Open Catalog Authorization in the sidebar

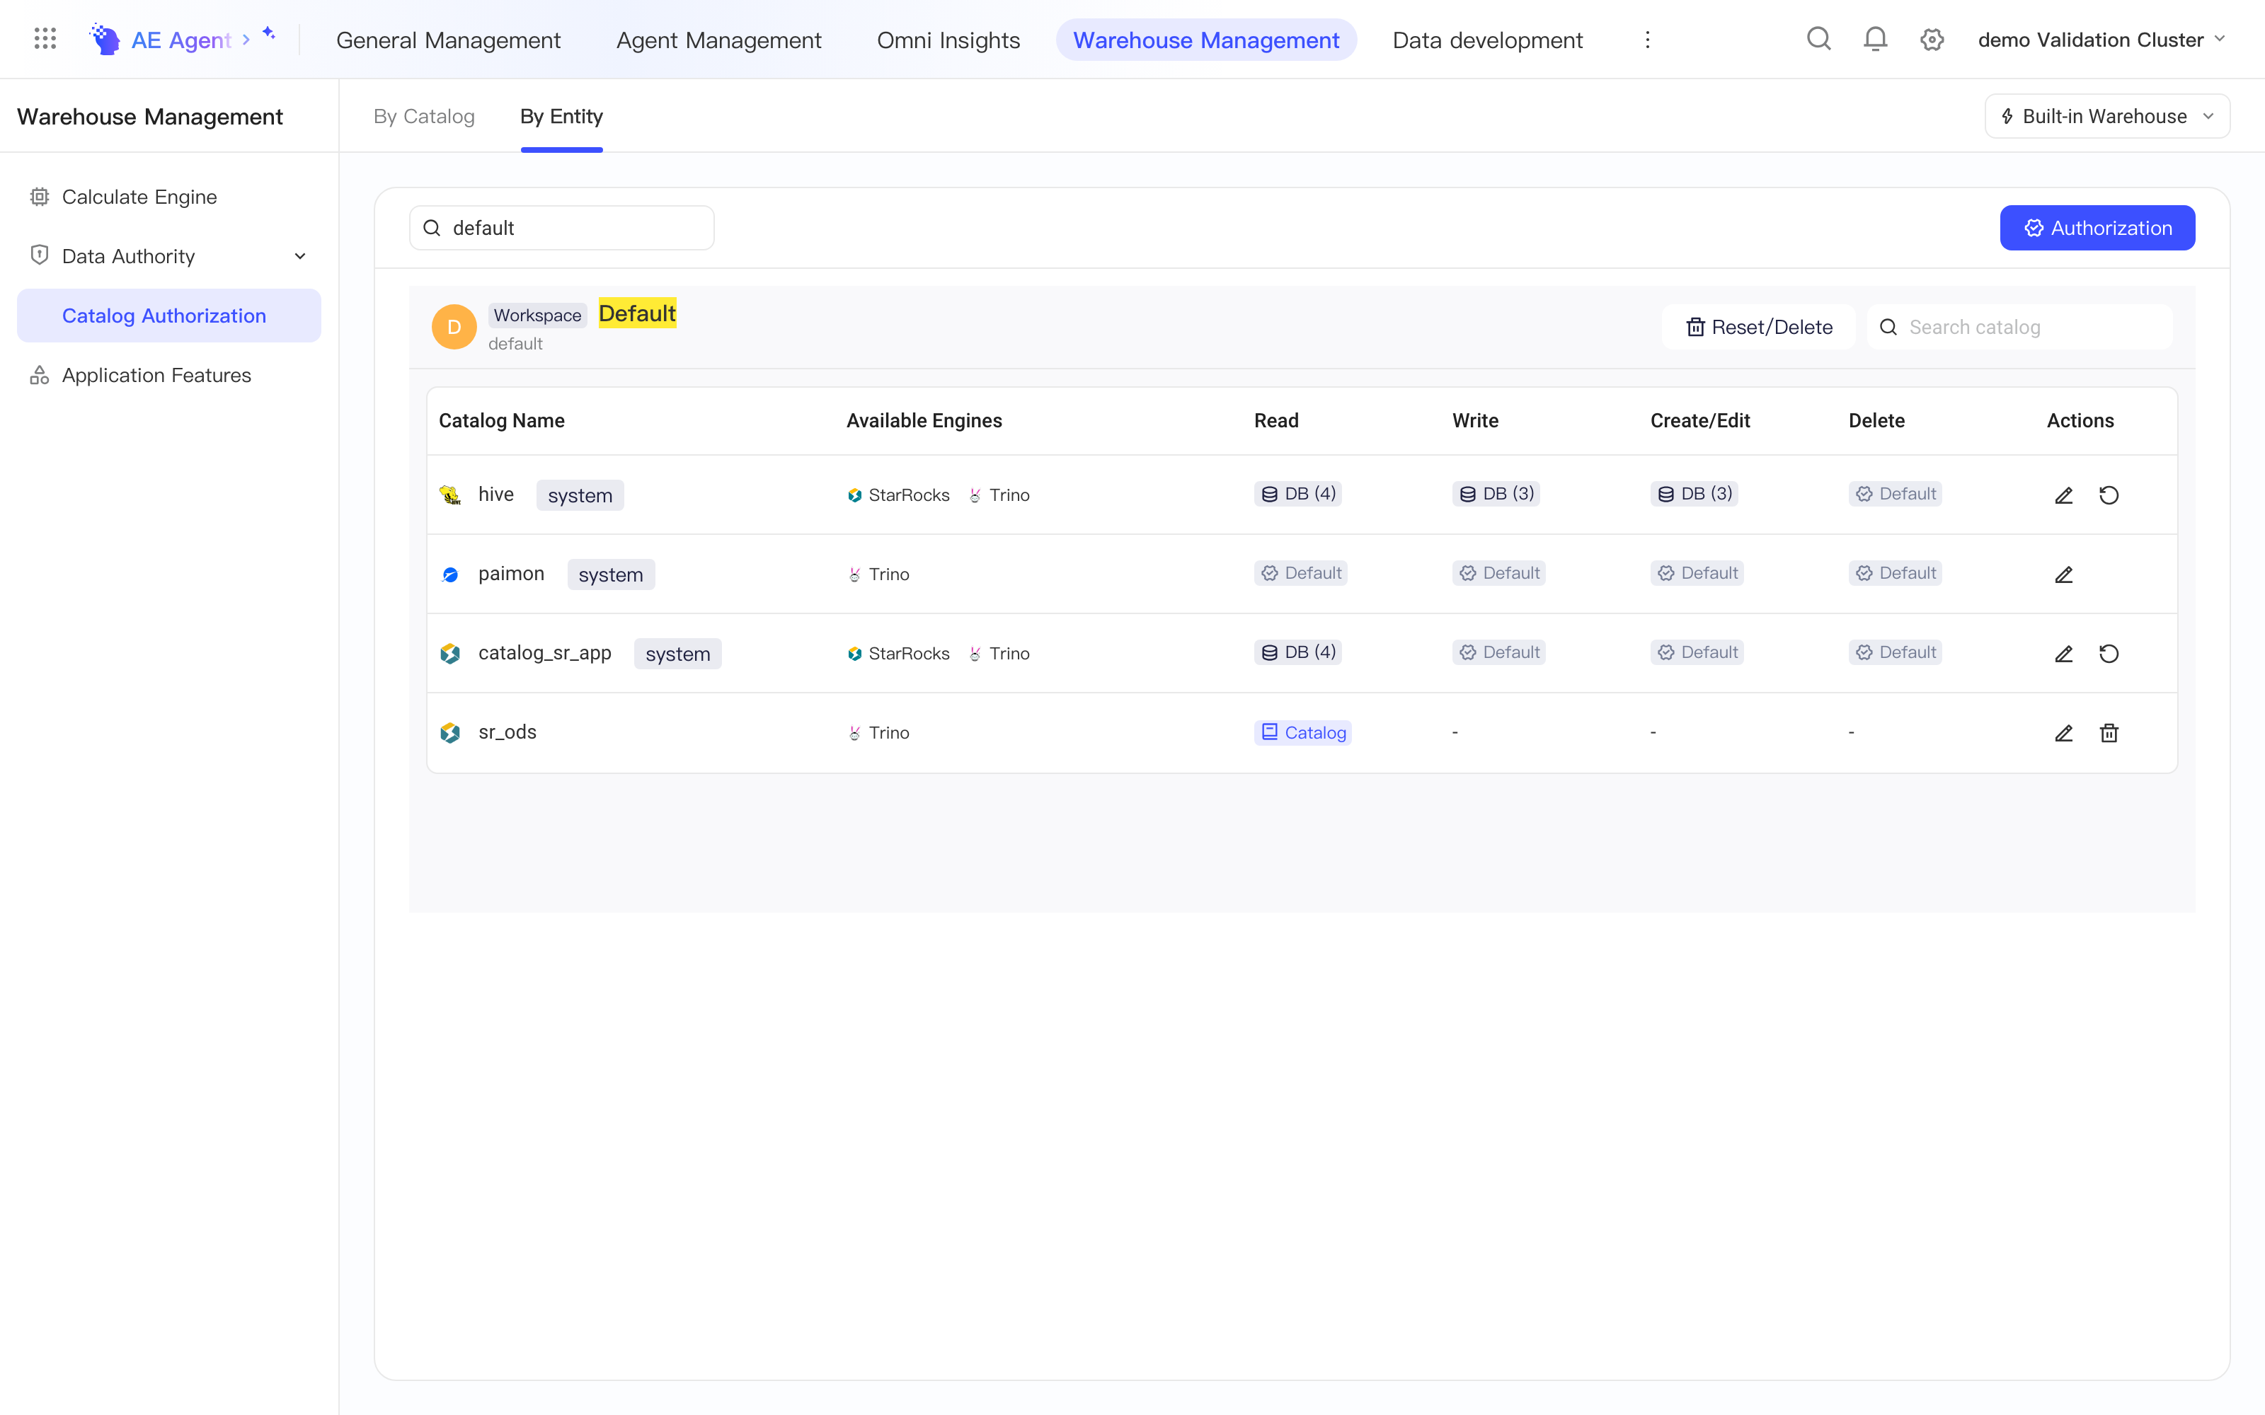[x=168, y=316]
